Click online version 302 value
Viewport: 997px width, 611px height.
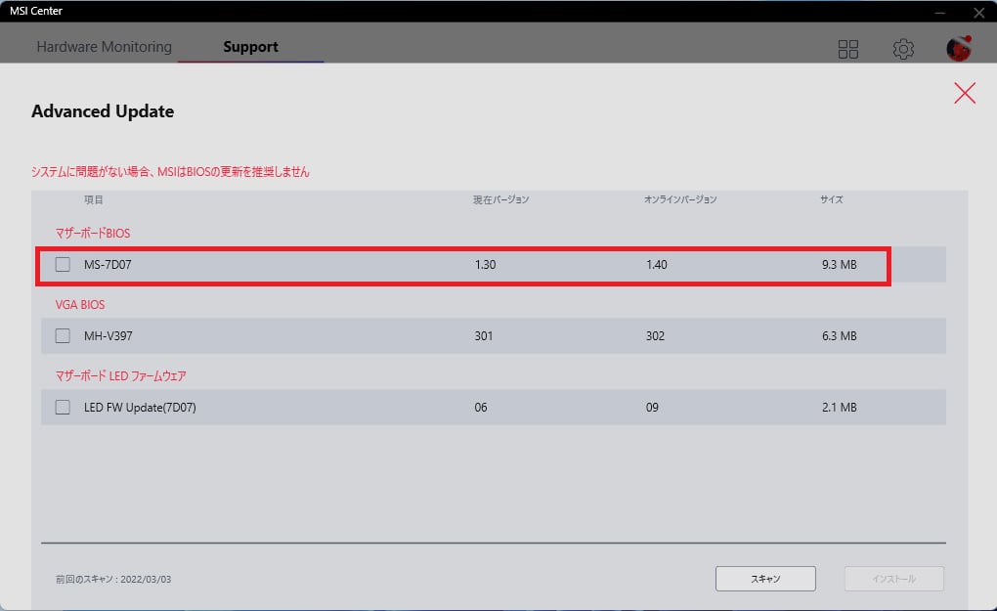[656, 335]
